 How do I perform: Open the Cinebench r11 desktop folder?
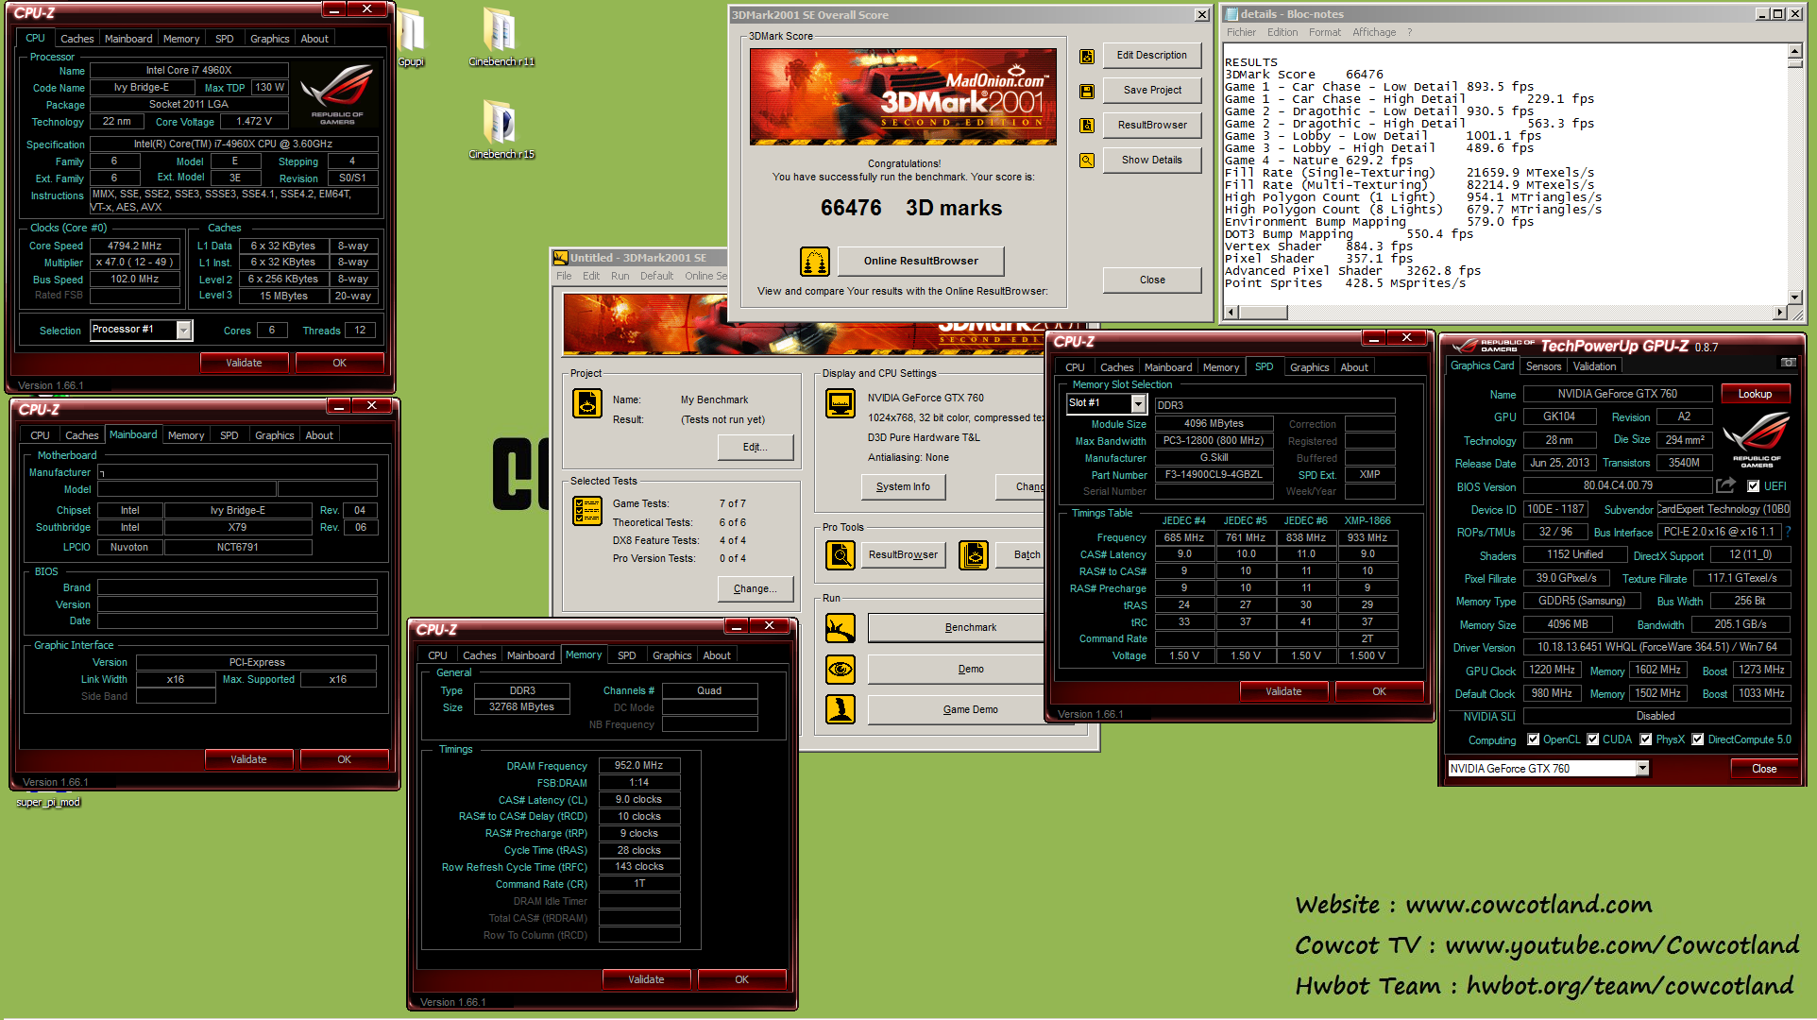(501, 36)
